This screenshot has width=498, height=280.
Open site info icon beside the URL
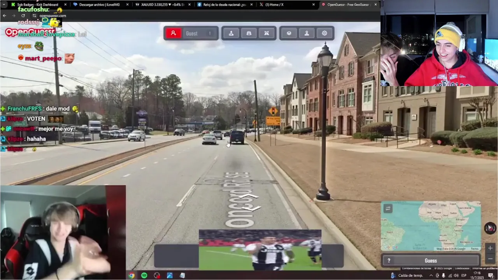click(x=34, y=16)
